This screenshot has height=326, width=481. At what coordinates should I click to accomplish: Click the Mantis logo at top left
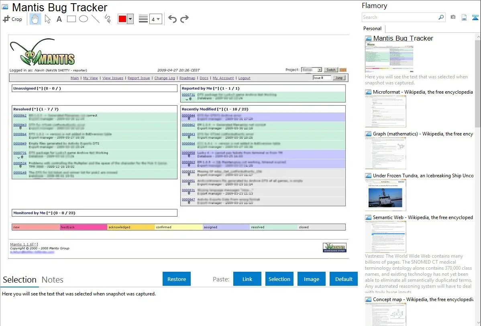pos(43,52)
